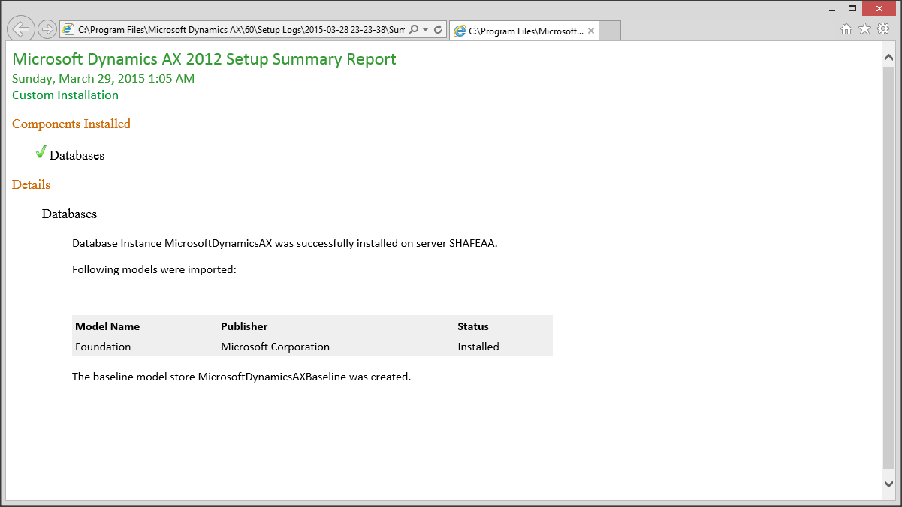The image size is (902, 507).
Task: Open a new blank tab
Action: (610, 31)
